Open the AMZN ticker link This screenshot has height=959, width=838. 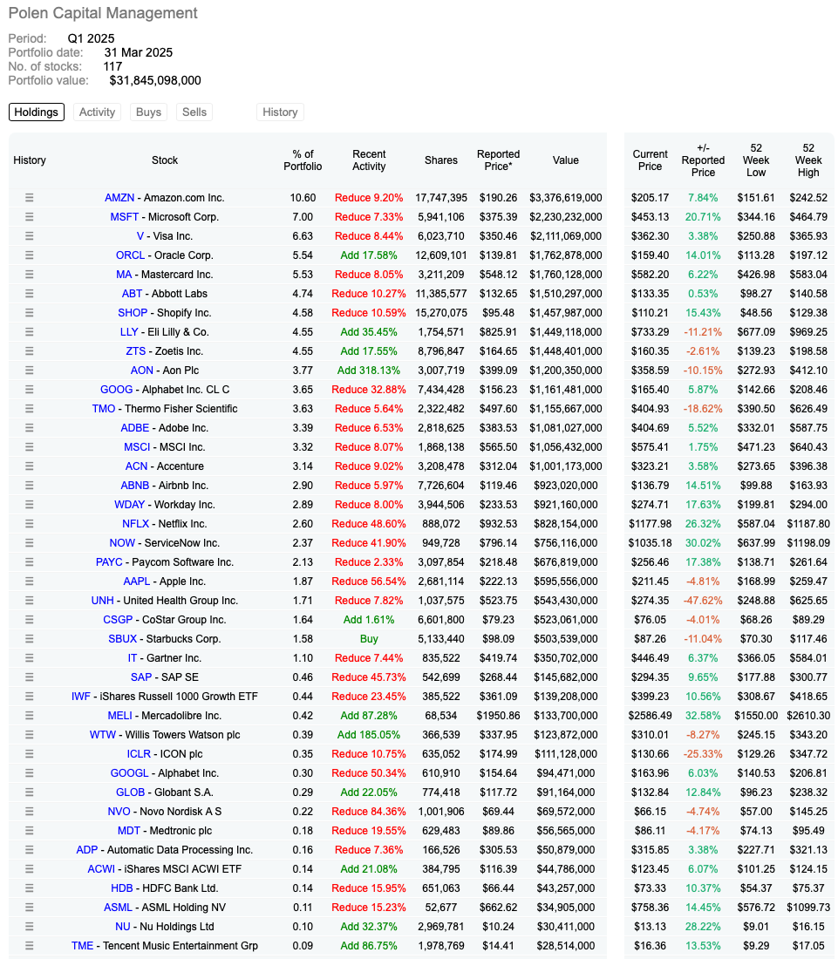[119, 198]
